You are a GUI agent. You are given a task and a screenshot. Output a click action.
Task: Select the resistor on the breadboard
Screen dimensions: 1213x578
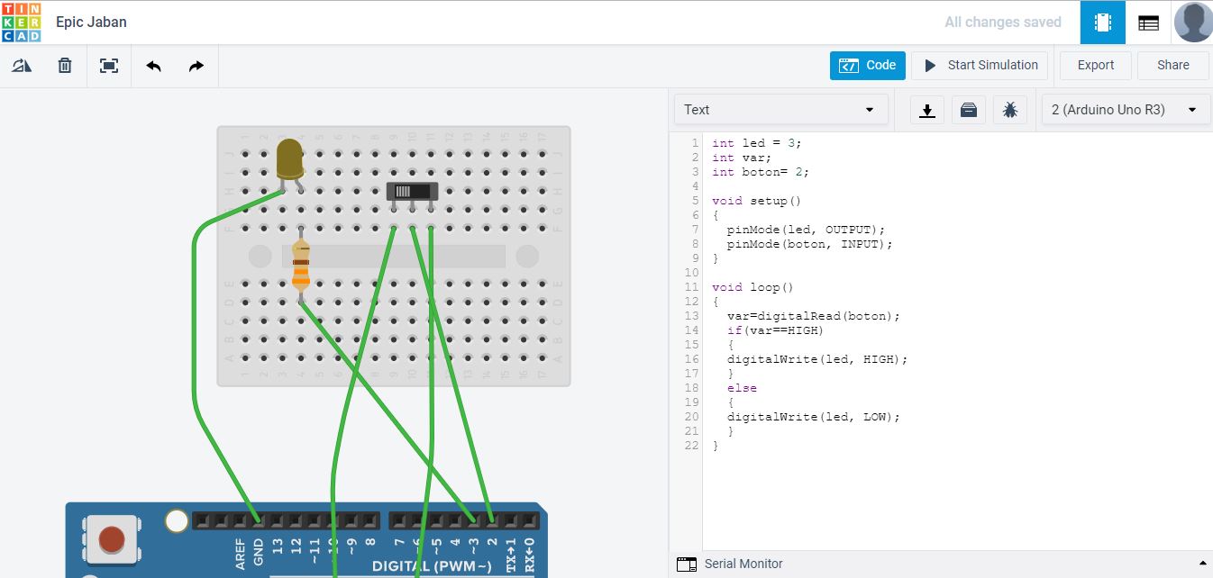coord(301,265)
